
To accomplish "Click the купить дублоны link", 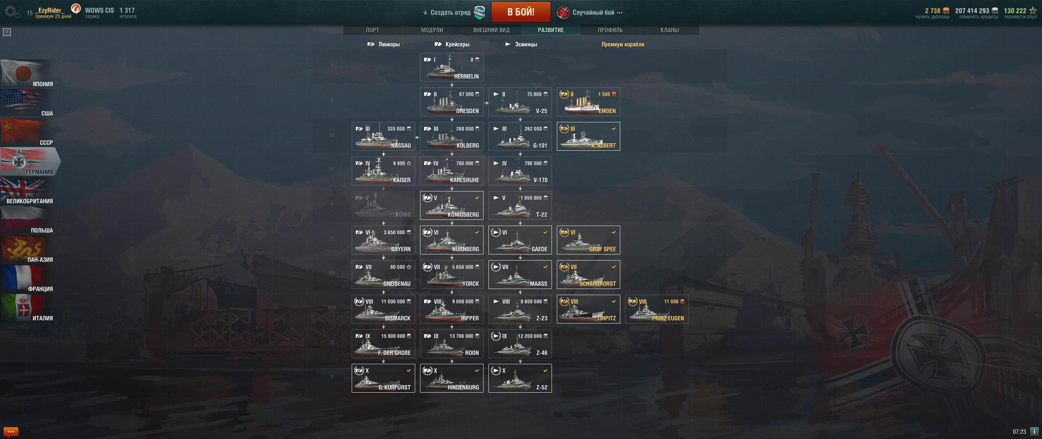I will point(933,17).
